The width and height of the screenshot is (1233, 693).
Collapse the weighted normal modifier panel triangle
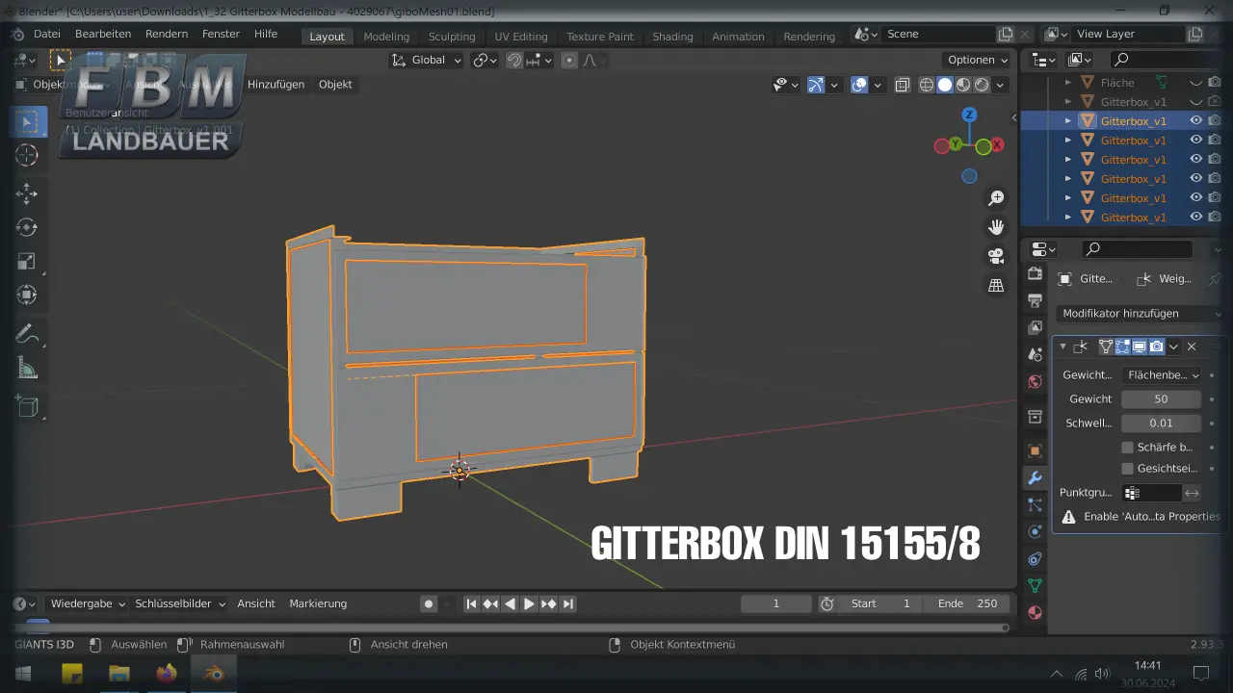coord(1062,346)
